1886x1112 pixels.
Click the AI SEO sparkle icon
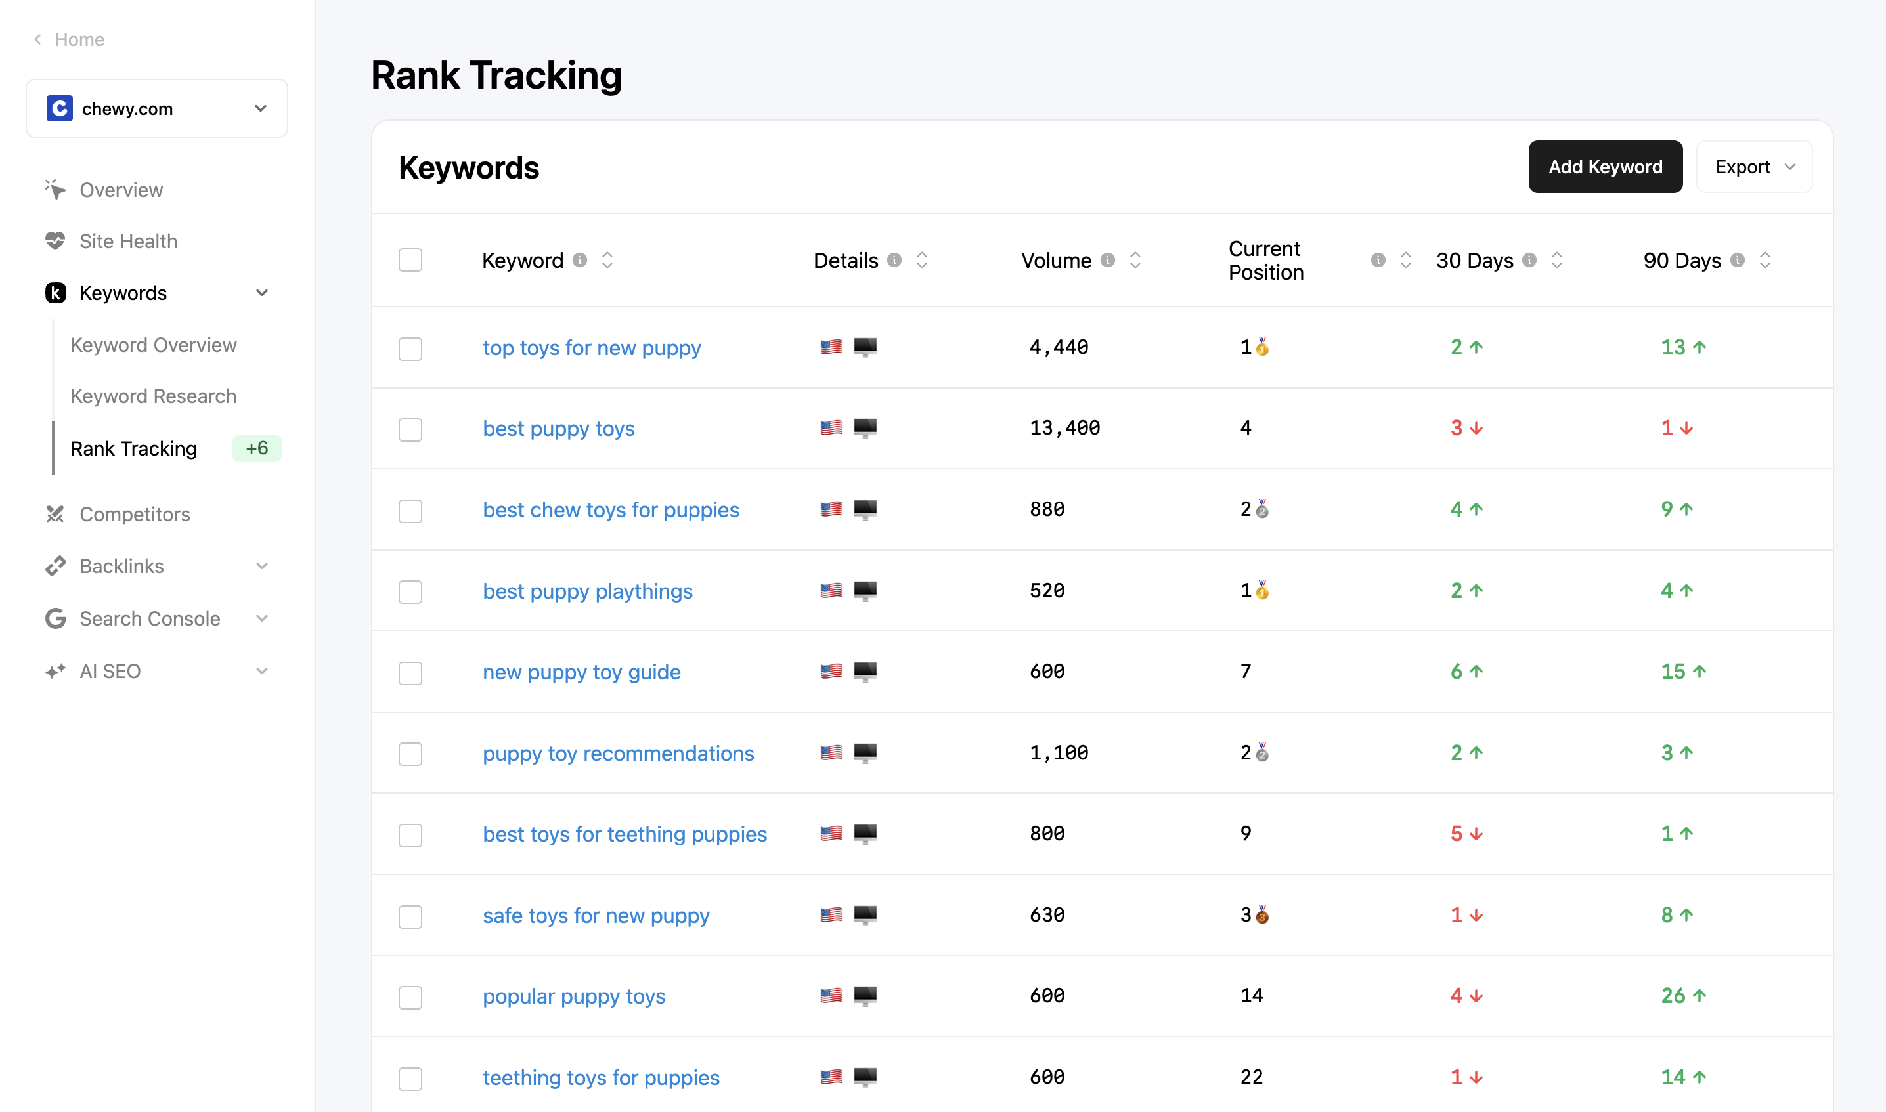tap(55, 672)
